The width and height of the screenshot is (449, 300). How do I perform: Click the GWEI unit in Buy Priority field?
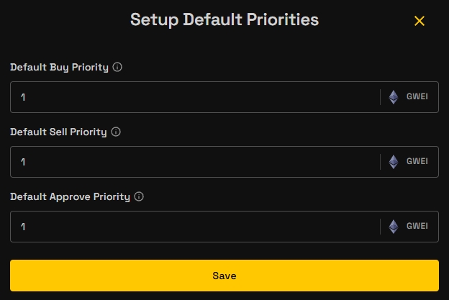[x=417, y=97]
